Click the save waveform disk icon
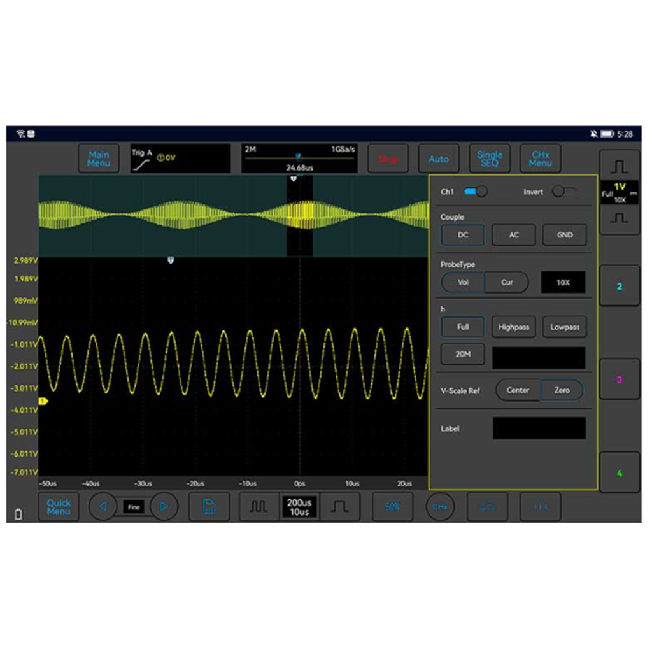 click(209, 507)
